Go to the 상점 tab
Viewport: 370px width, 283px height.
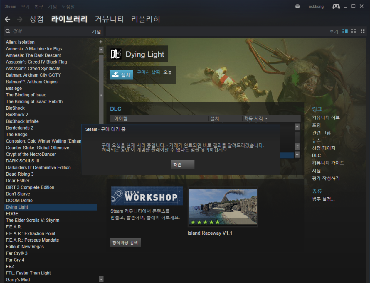(37, 19)
